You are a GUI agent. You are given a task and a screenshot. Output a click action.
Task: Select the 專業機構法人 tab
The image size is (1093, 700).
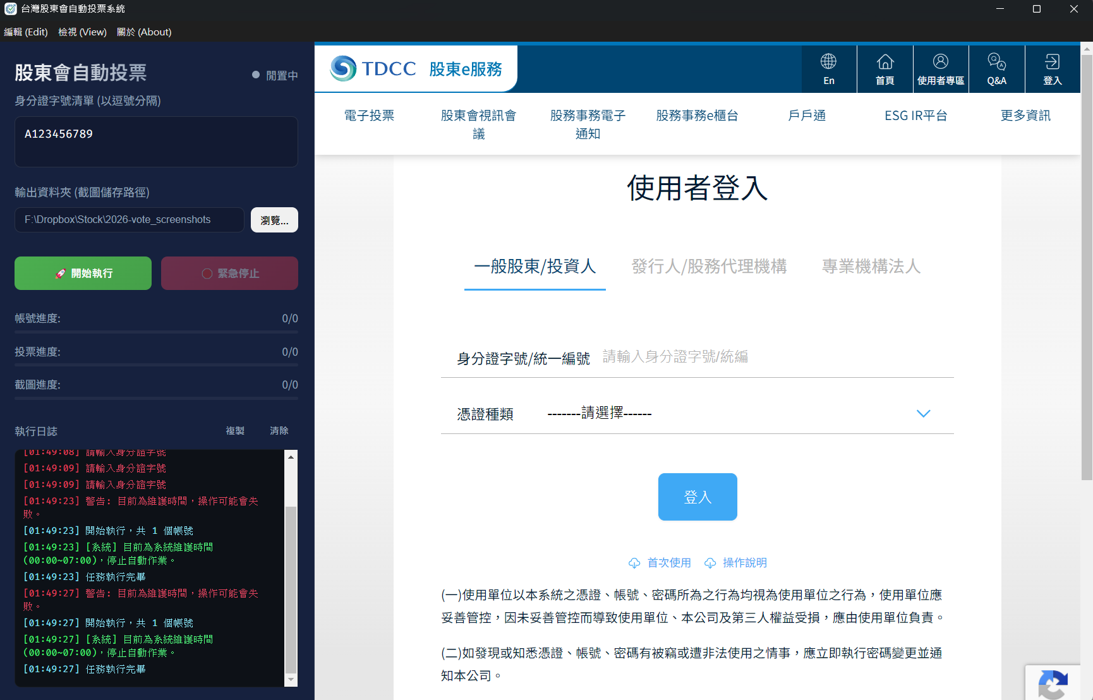[x=871, y=267]
